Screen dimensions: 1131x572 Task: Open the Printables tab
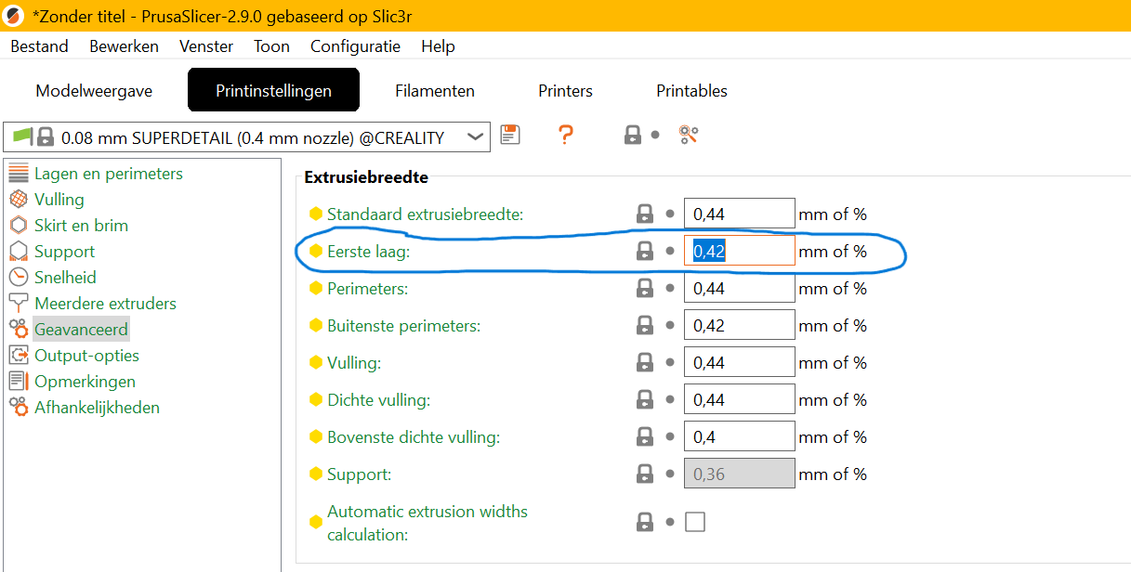(691, 91)
